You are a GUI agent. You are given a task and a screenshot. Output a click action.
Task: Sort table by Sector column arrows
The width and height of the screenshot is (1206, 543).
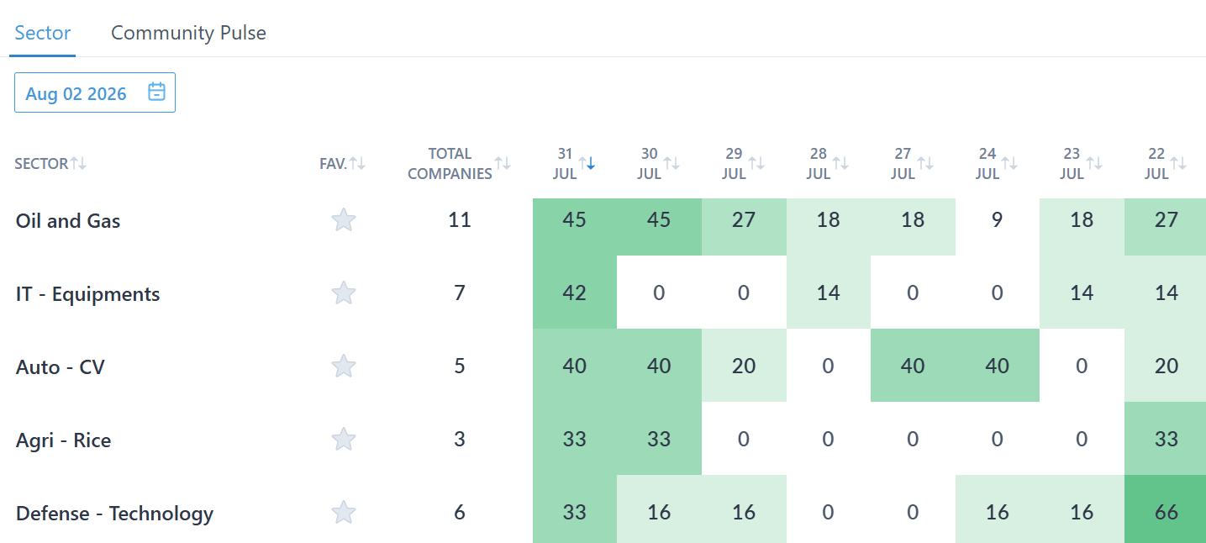[78, 163]
